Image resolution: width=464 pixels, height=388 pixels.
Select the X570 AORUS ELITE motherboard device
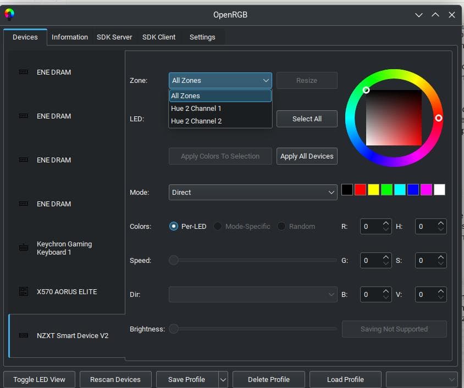67,291
